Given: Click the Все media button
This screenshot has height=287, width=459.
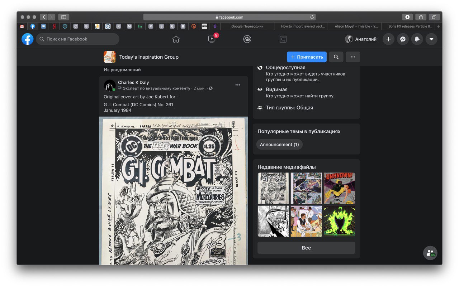Looking at the screenshot, I should point(306,248).
